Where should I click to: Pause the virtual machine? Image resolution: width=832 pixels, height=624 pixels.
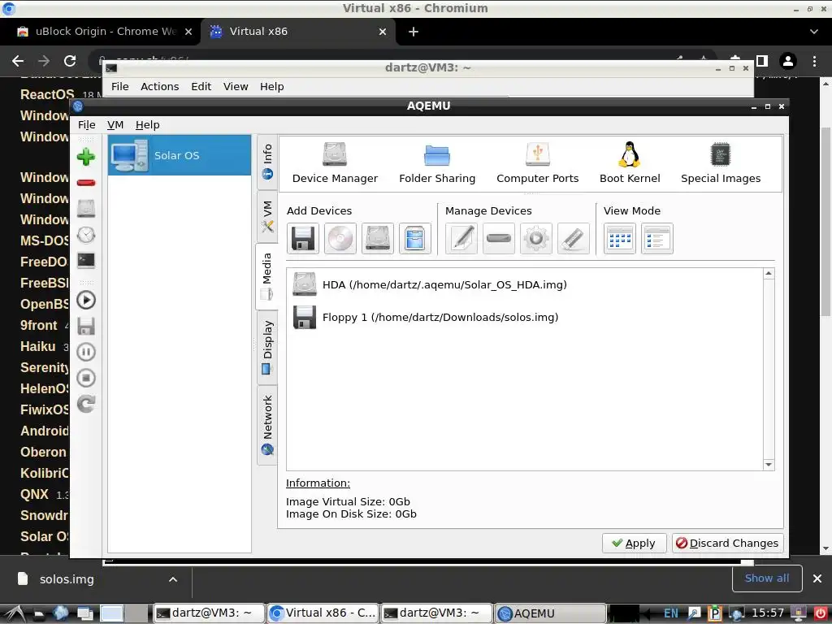[86, 352]
